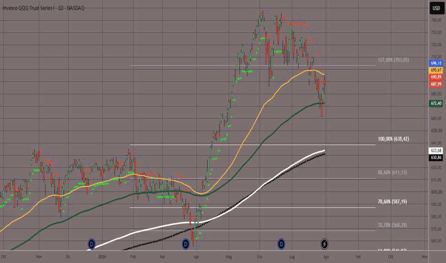Open the lightning bolt event marker

pyautogui.click(x=324, y=244)
